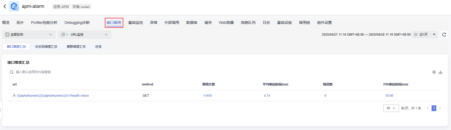This screenshot has height=130, width=451.
Task: Open the 全部实例 instance dropdown
Action: click(29, 35)
